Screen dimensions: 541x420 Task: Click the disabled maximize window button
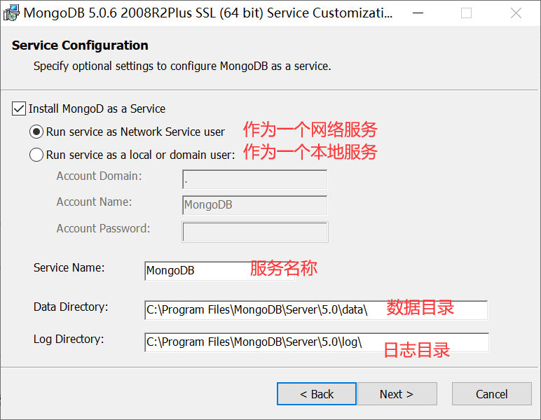click(466, 13)
